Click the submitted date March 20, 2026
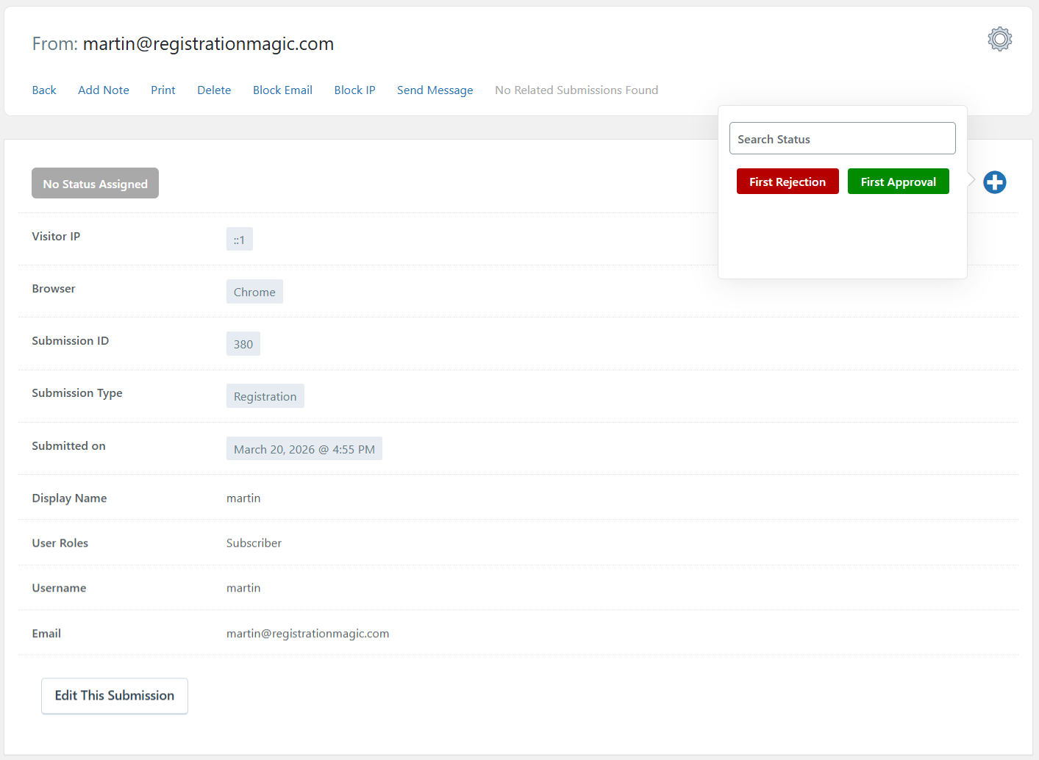This screenshot has height=760, width=1039. [304, 449]
